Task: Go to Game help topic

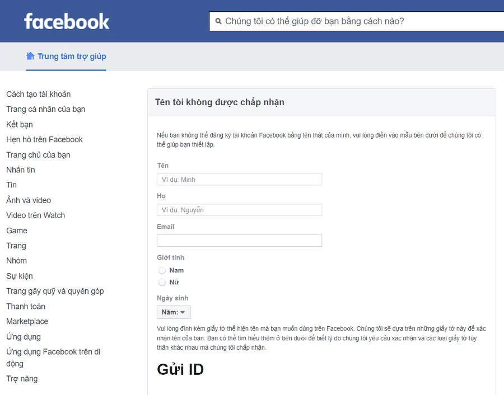Action: [x=17, y=231]
